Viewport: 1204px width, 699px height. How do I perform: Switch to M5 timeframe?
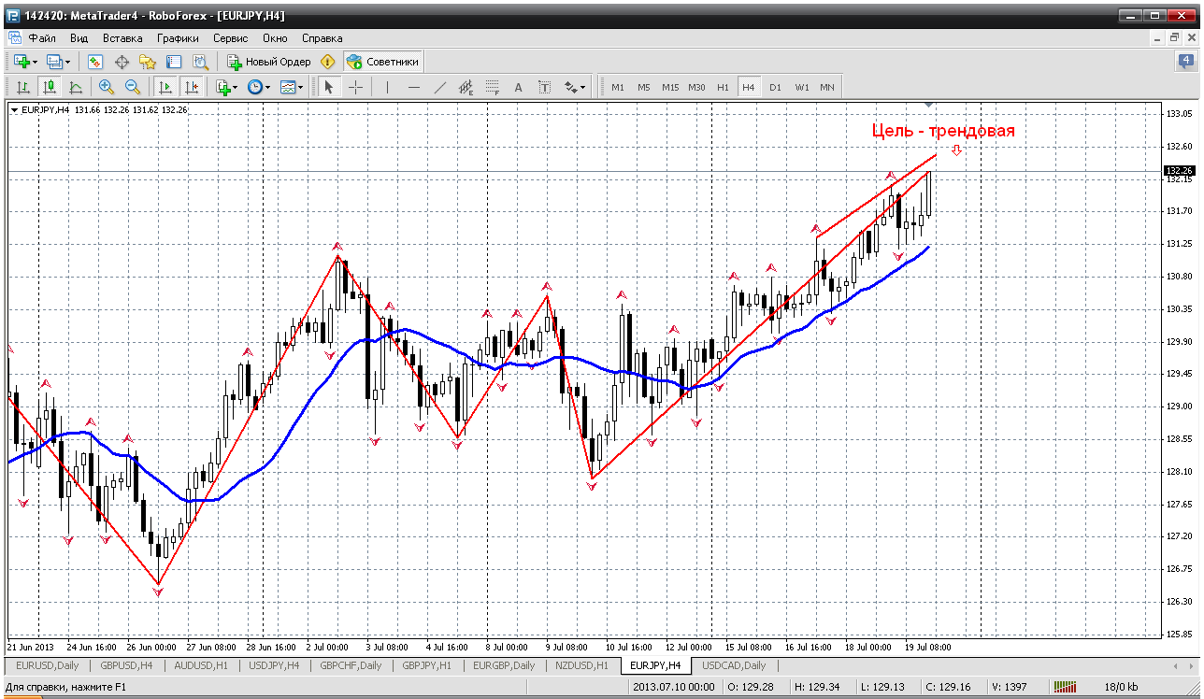pos(644,87)
